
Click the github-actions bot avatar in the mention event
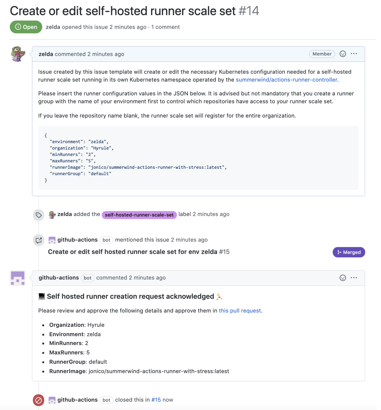52,240
